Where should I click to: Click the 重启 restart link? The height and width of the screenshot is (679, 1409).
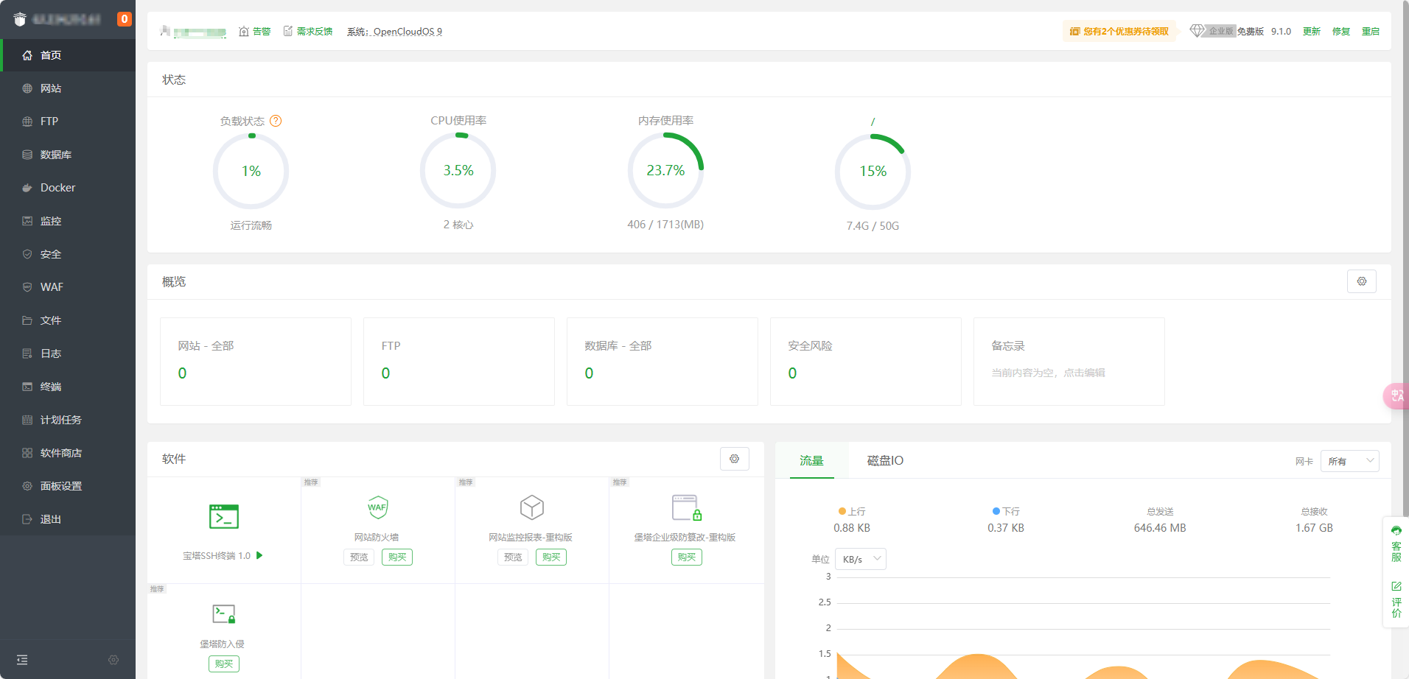[x=1371, y=32]
